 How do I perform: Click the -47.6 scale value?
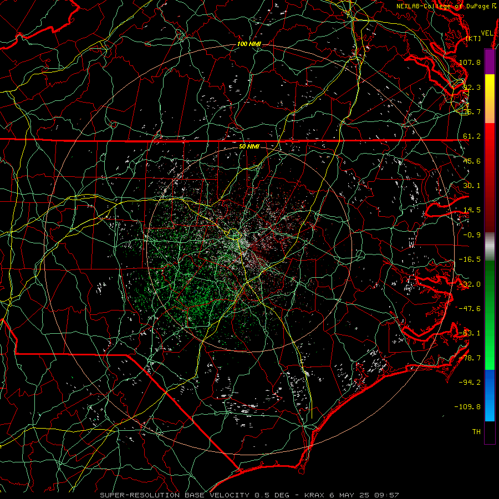[470, 309]
